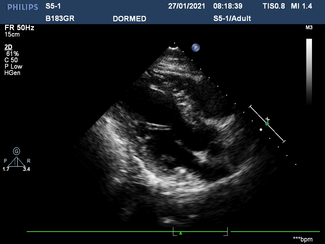
Task: Select the 2D mode label
Action: click(8, 47)
